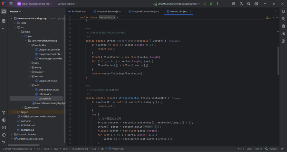The width and height of the screenshot is (287, 152).
Task: Click the '2 usages' hint for stringToVector
Action: [x=176, y=98]
